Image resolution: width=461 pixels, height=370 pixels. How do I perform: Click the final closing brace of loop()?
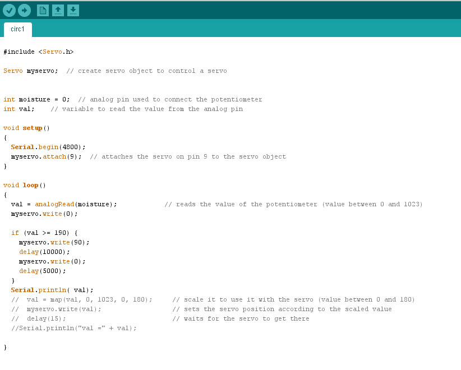pyautogui.click(x=5, y=348)
